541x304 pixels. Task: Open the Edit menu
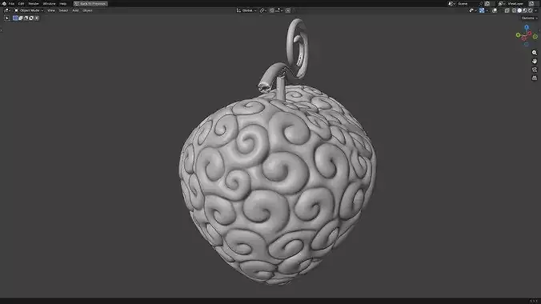21,3
